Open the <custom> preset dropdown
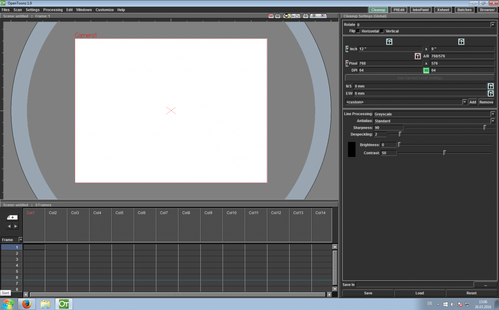Viewport: 499px width, 310px height. click(464, 102)
